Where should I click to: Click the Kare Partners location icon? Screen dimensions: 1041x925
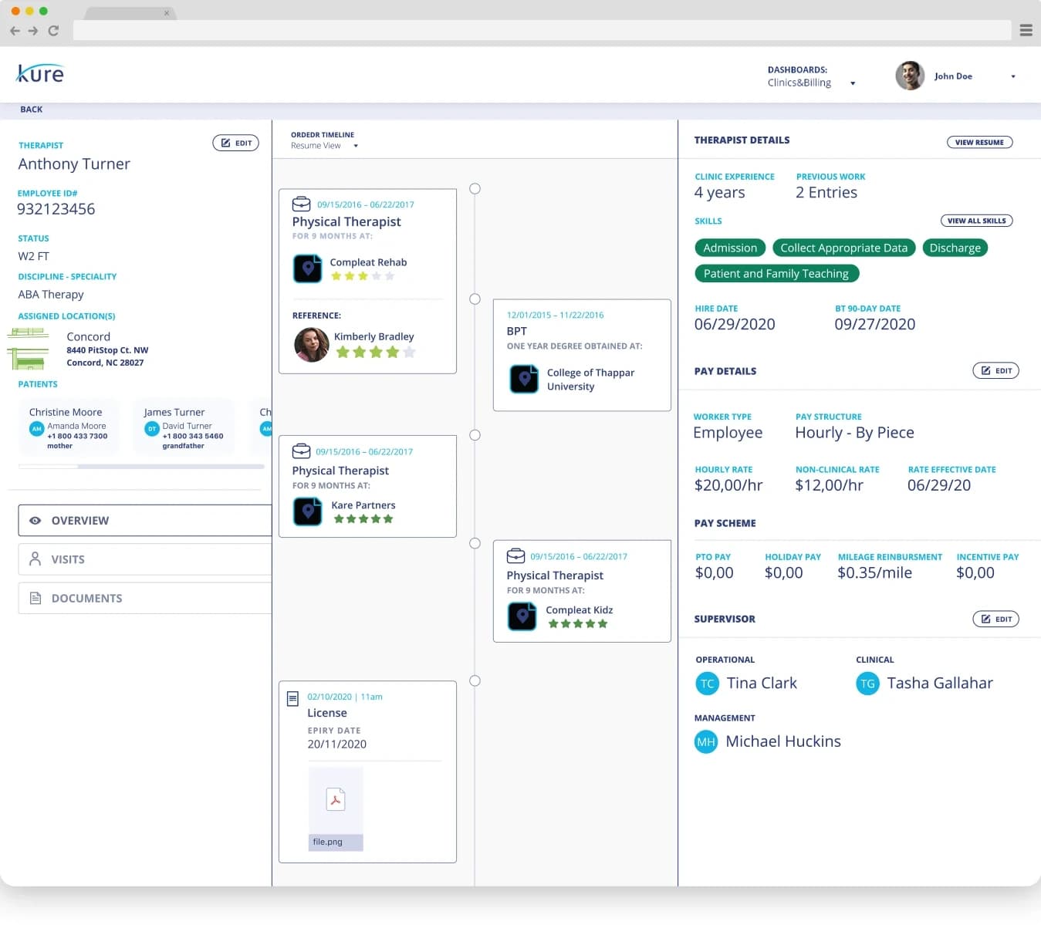[x=307, y=511]
